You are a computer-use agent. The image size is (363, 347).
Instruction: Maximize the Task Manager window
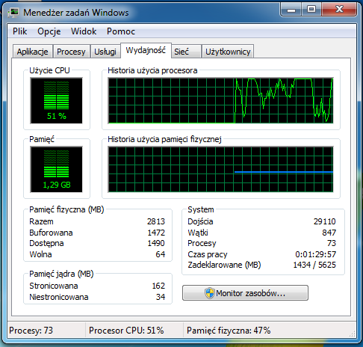point(311,10)
